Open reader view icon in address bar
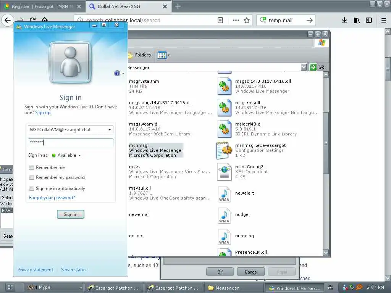Screen dimensions: 391x293 pyautogui.click(x=220, y=20)
